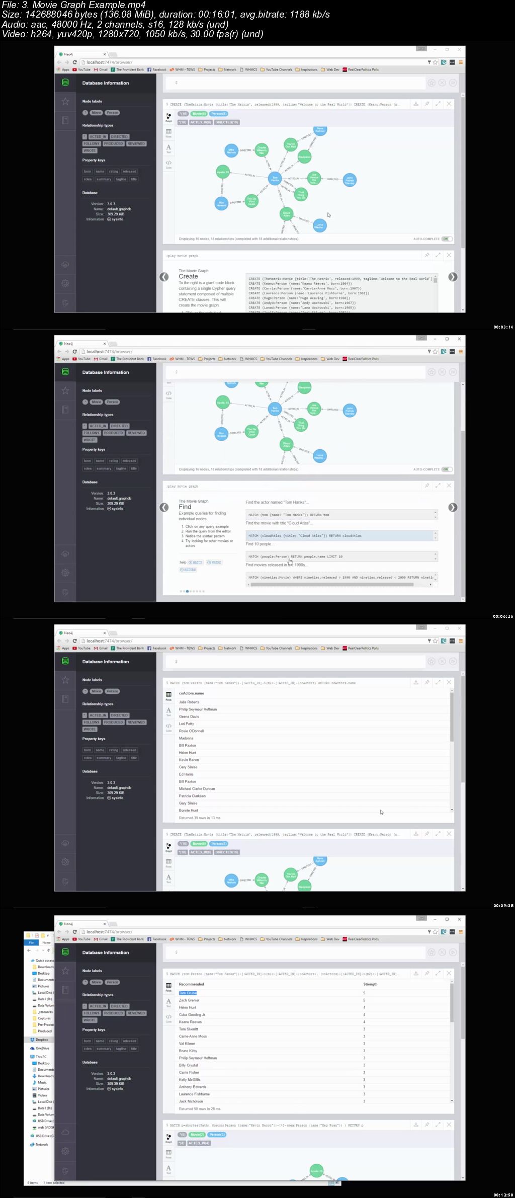515x1198 pixels.
Task: Pin the CREATE result frame at 00:03:14
Action: coord(427,104)
